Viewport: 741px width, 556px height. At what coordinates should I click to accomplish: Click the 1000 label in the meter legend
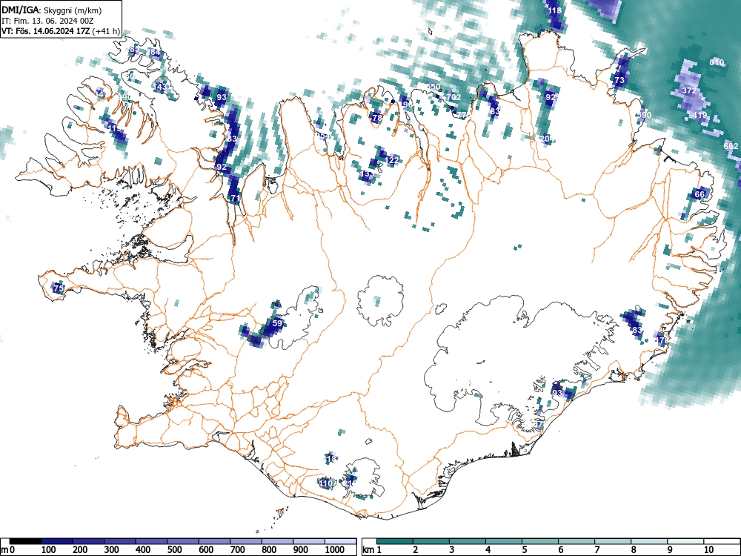(335, 550)
